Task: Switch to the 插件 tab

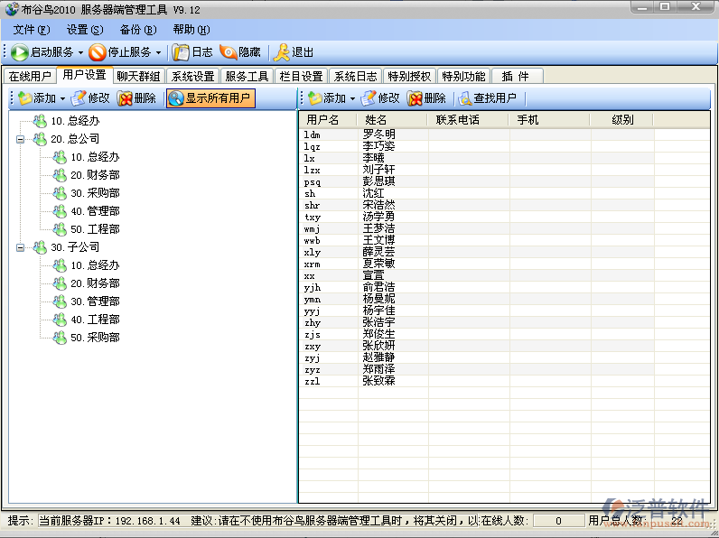Action: pyautogui.click(x=518, y=76)
